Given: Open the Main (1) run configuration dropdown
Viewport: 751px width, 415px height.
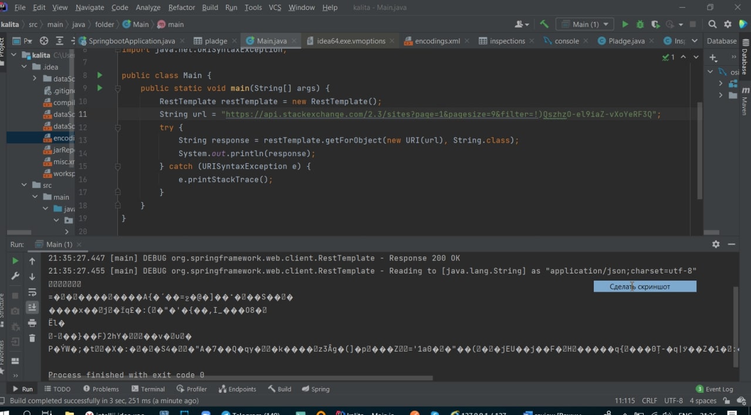Looking at the screenshot, I should 585,24.
